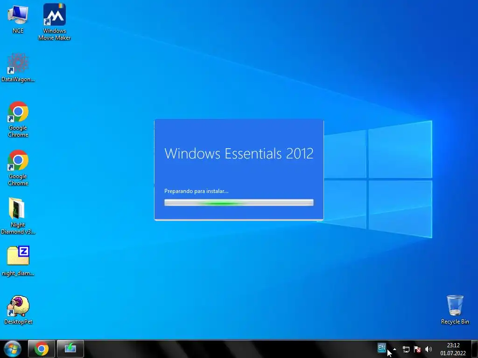
Task: Select the DataWagon desktop shortcut
Action: (18, 68)
